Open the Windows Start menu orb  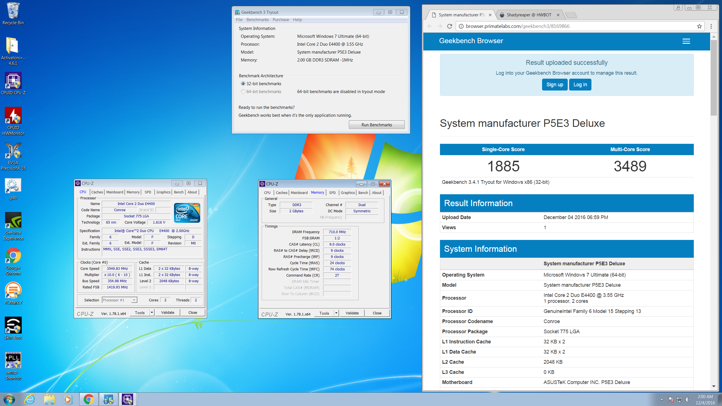[9, 399]
